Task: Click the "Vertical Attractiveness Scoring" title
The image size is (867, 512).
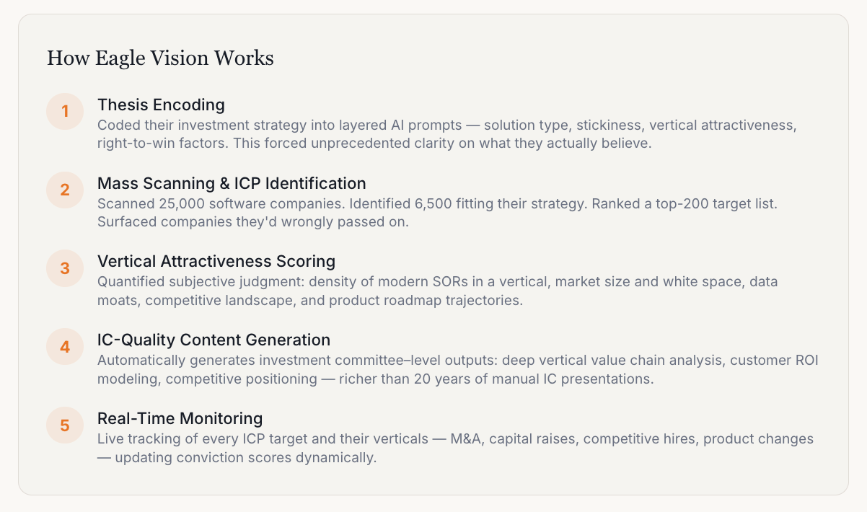Action: [216, 261]
